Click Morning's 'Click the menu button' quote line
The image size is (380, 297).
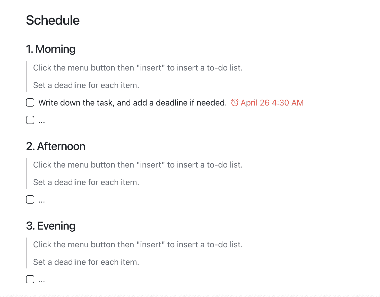tap(138, 68)
